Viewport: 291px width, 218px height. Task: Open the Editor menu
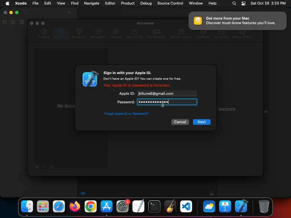point(110,3)
